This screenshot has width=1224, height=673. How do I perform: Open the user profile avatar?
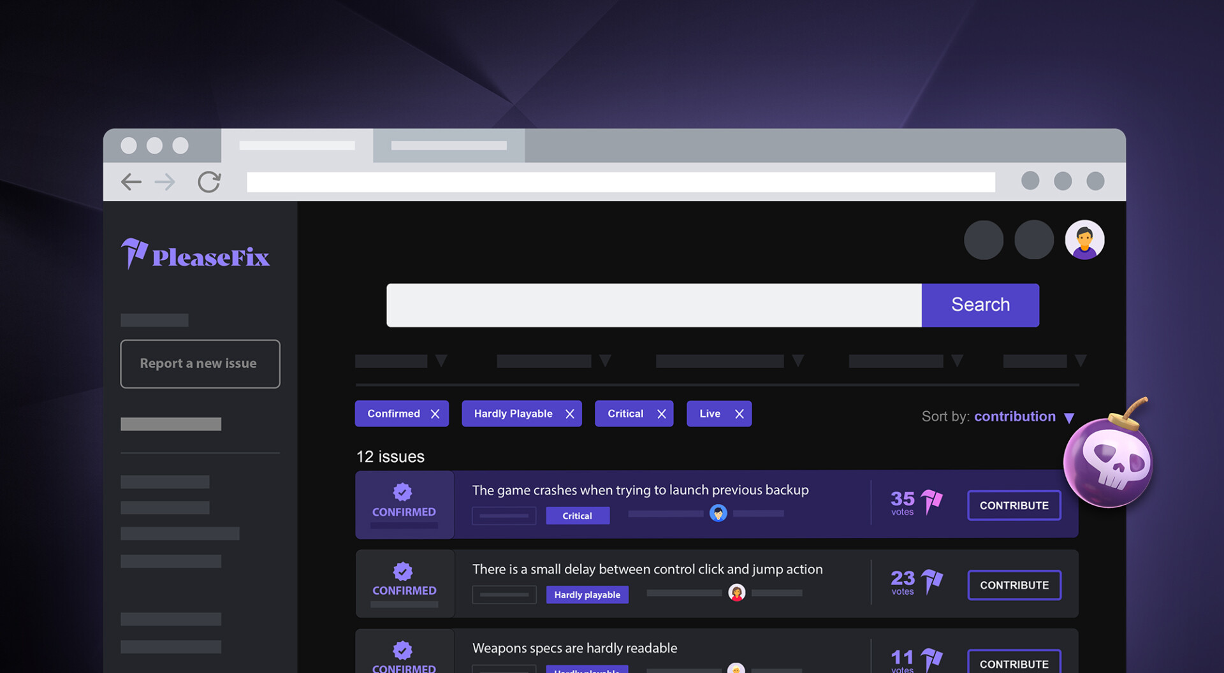pos(1084,240)
